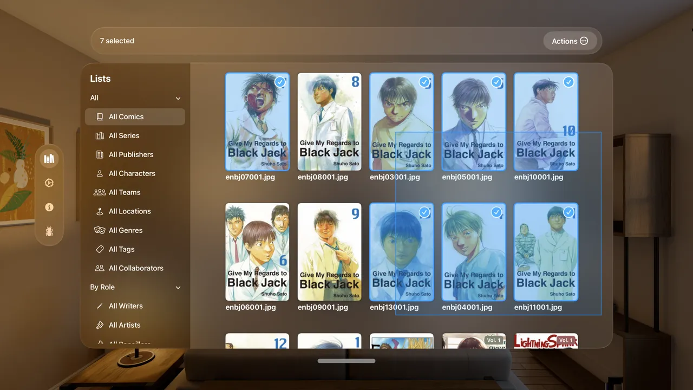Click the enbj10001.jpg file name

pyautogui.click(x=539, y=177)
